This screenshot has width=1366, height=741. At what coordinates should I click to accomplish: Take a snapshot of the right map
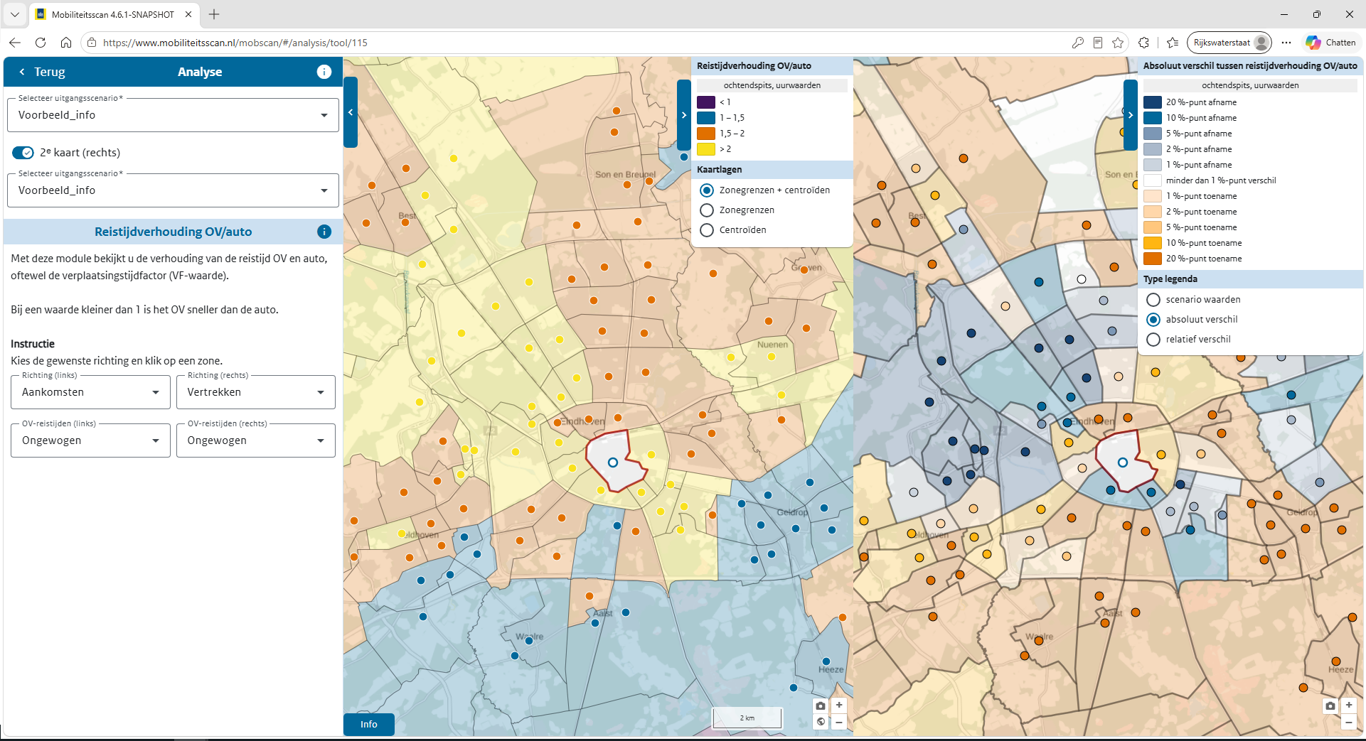tap(1330, 705)
